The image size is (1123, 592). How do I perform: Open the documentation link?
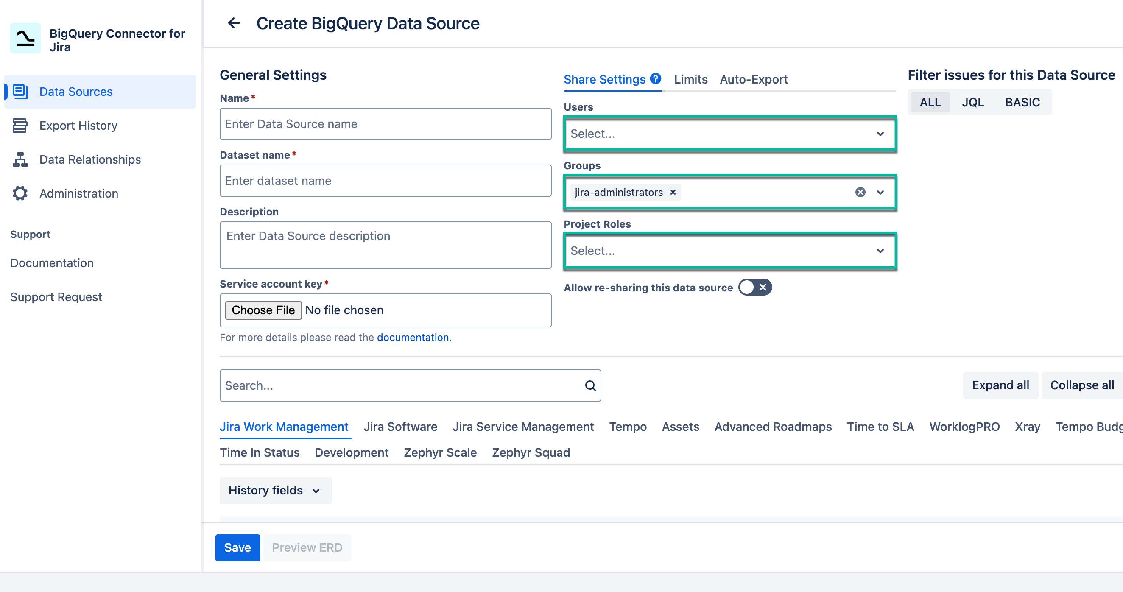pos(412,337)
